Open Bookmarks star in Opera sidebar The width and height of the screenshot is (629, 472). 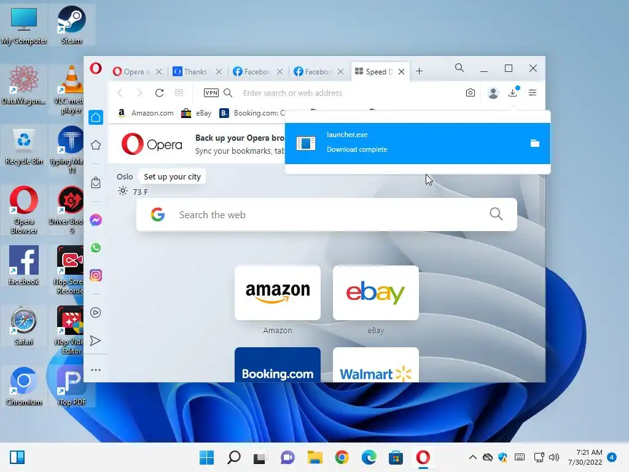[x=96, y=145]
